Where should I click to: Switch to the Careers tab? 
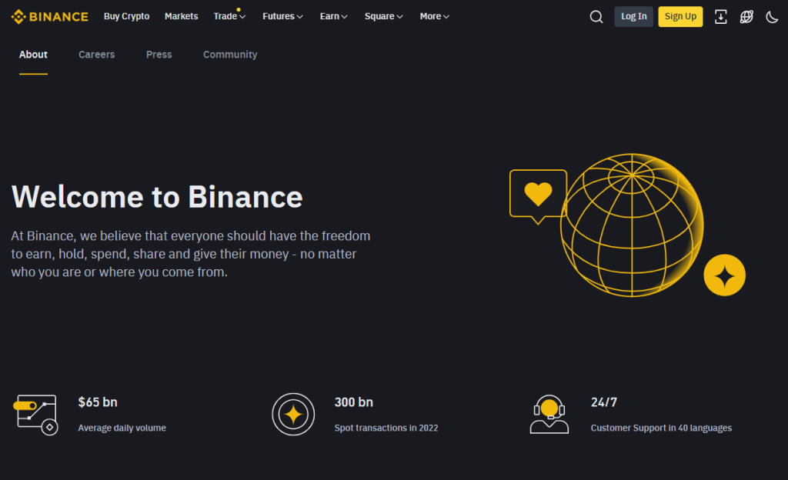click(x=96, y=55)
